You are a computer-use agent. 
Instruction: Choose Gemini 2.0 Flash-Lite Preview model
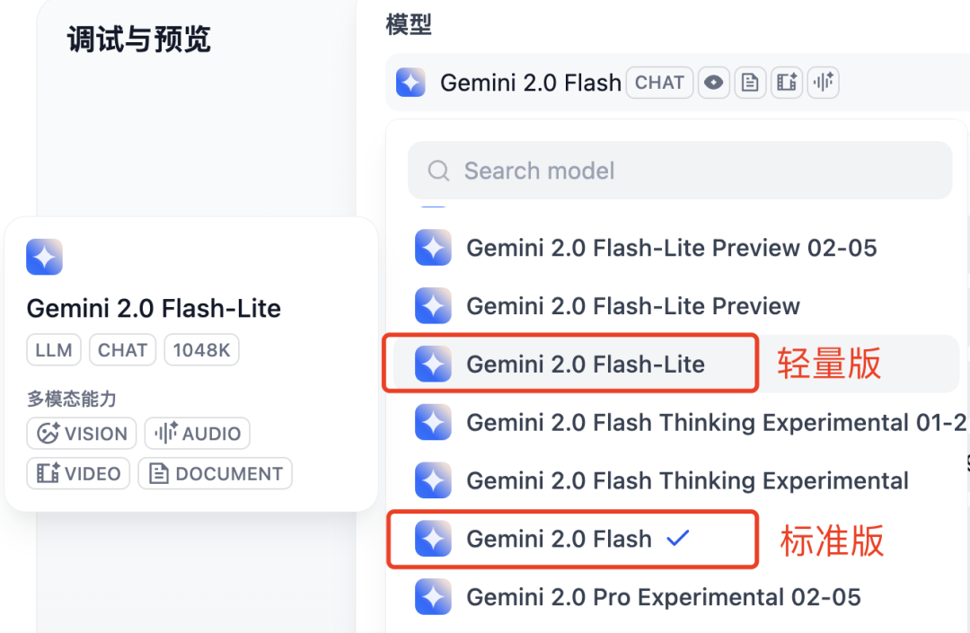[675, 306]
